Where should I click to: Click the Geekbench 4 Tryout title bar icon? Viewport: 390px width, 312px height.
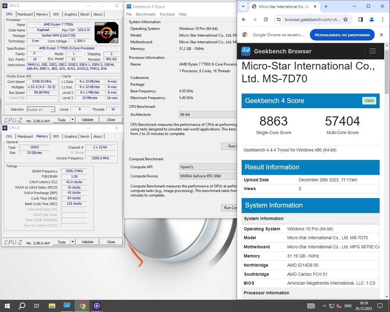(x=129, y=6)
